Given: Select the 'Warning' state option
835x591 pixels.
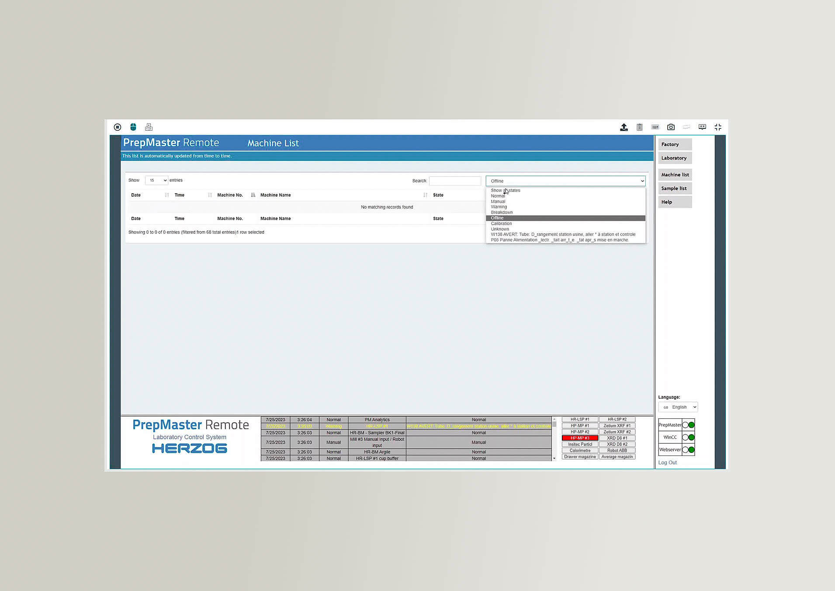Looking at the screenshot, I should (565, 207).
